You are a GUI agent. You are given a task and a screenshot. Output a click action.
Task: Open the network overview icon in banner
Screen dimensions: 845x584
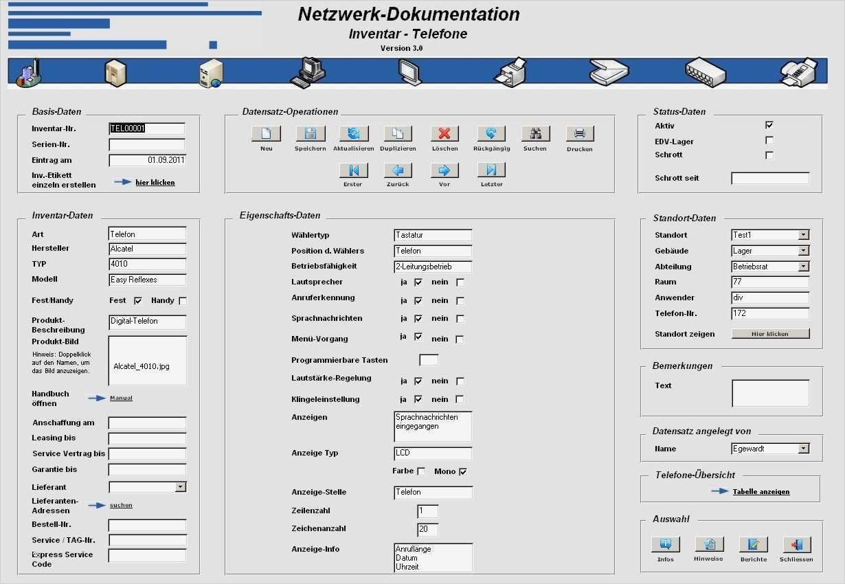[x=28, y=73]
